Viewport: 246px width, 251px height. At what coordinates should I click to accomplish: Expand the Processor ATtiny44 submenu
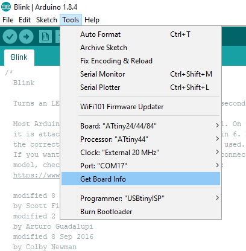pyautogui.click(x=140, y=139)
